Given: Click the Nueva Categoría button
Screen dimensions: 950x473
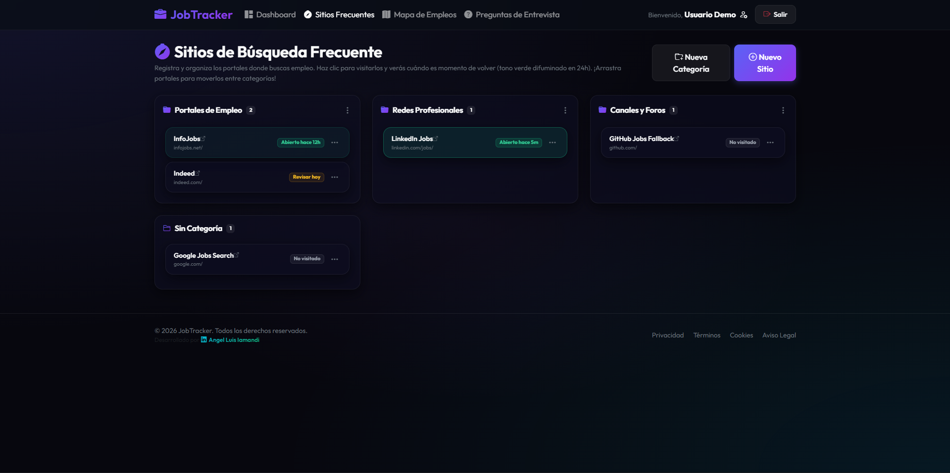Looking at the screenshot, I should (x=691, y=63).
